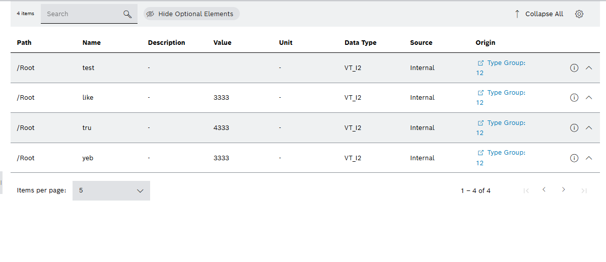Collapse the like row chevron
606x262 pixels.
coord(589,98)
